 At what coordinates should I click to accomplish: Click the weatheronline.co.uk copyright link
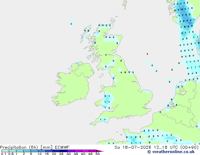coord(171,152)
